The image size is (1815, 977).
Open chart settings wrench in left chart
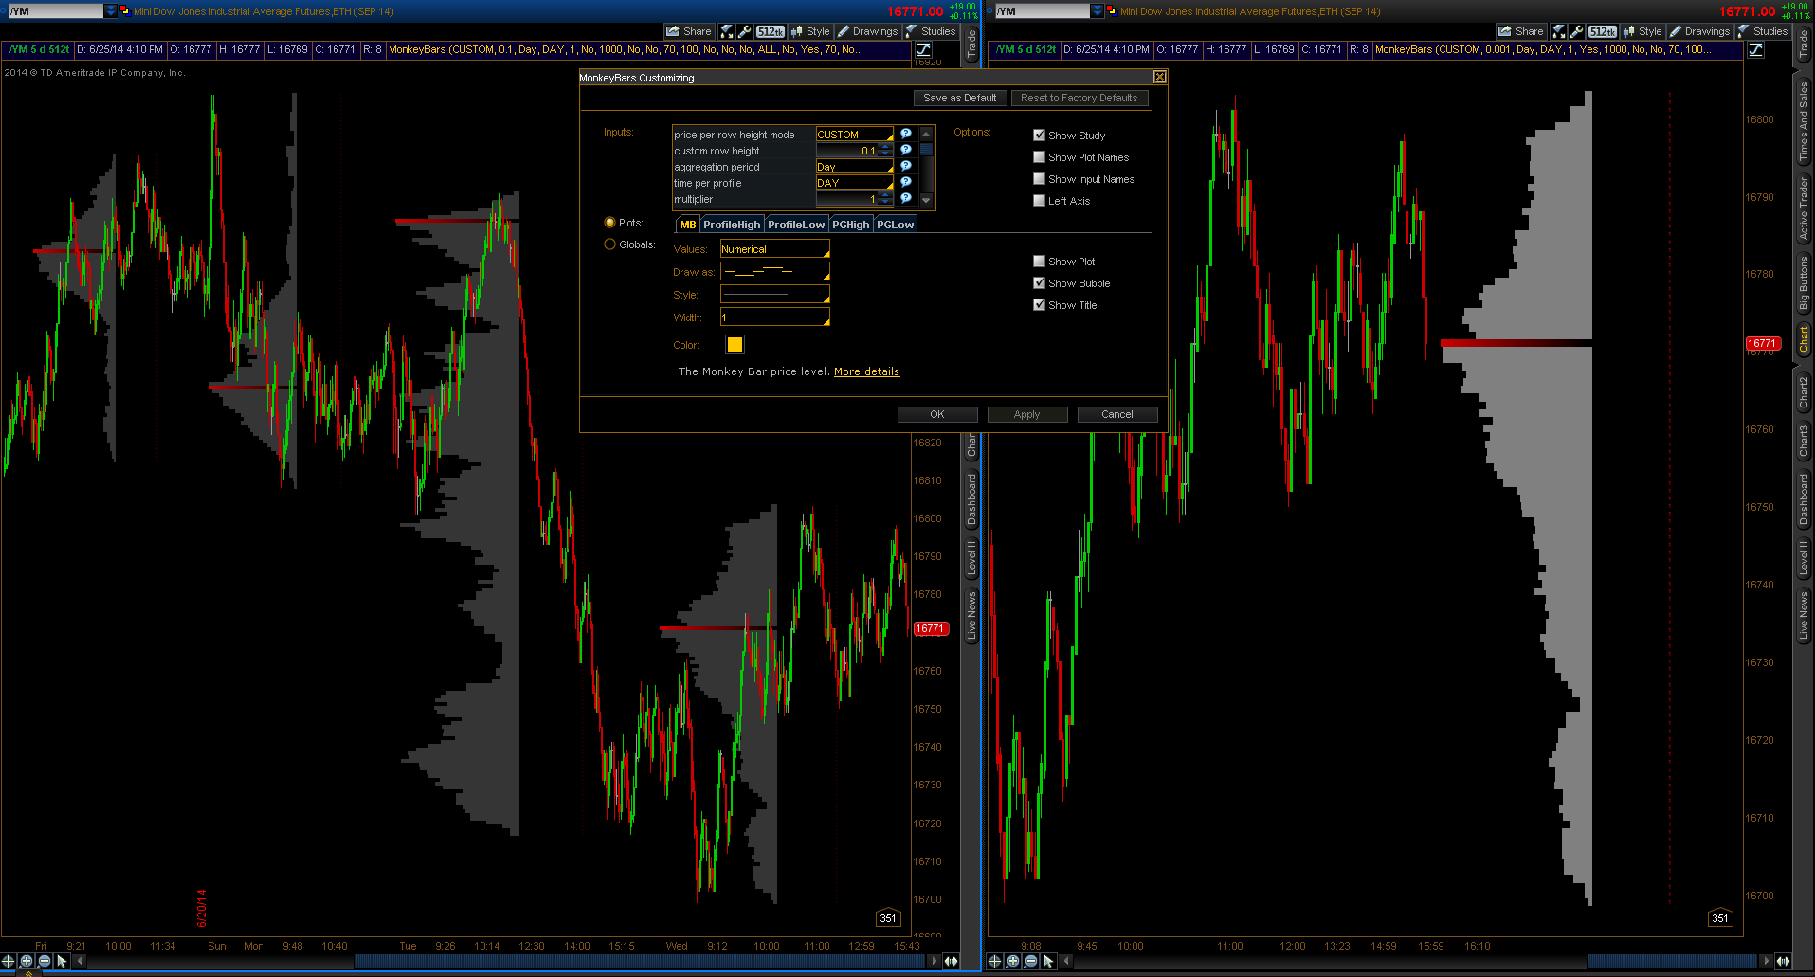coord(745,31)
